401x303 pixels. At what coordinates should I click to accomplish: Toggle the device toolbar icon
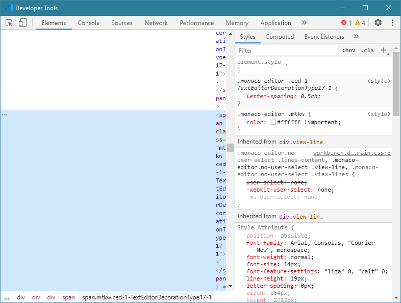22,22
